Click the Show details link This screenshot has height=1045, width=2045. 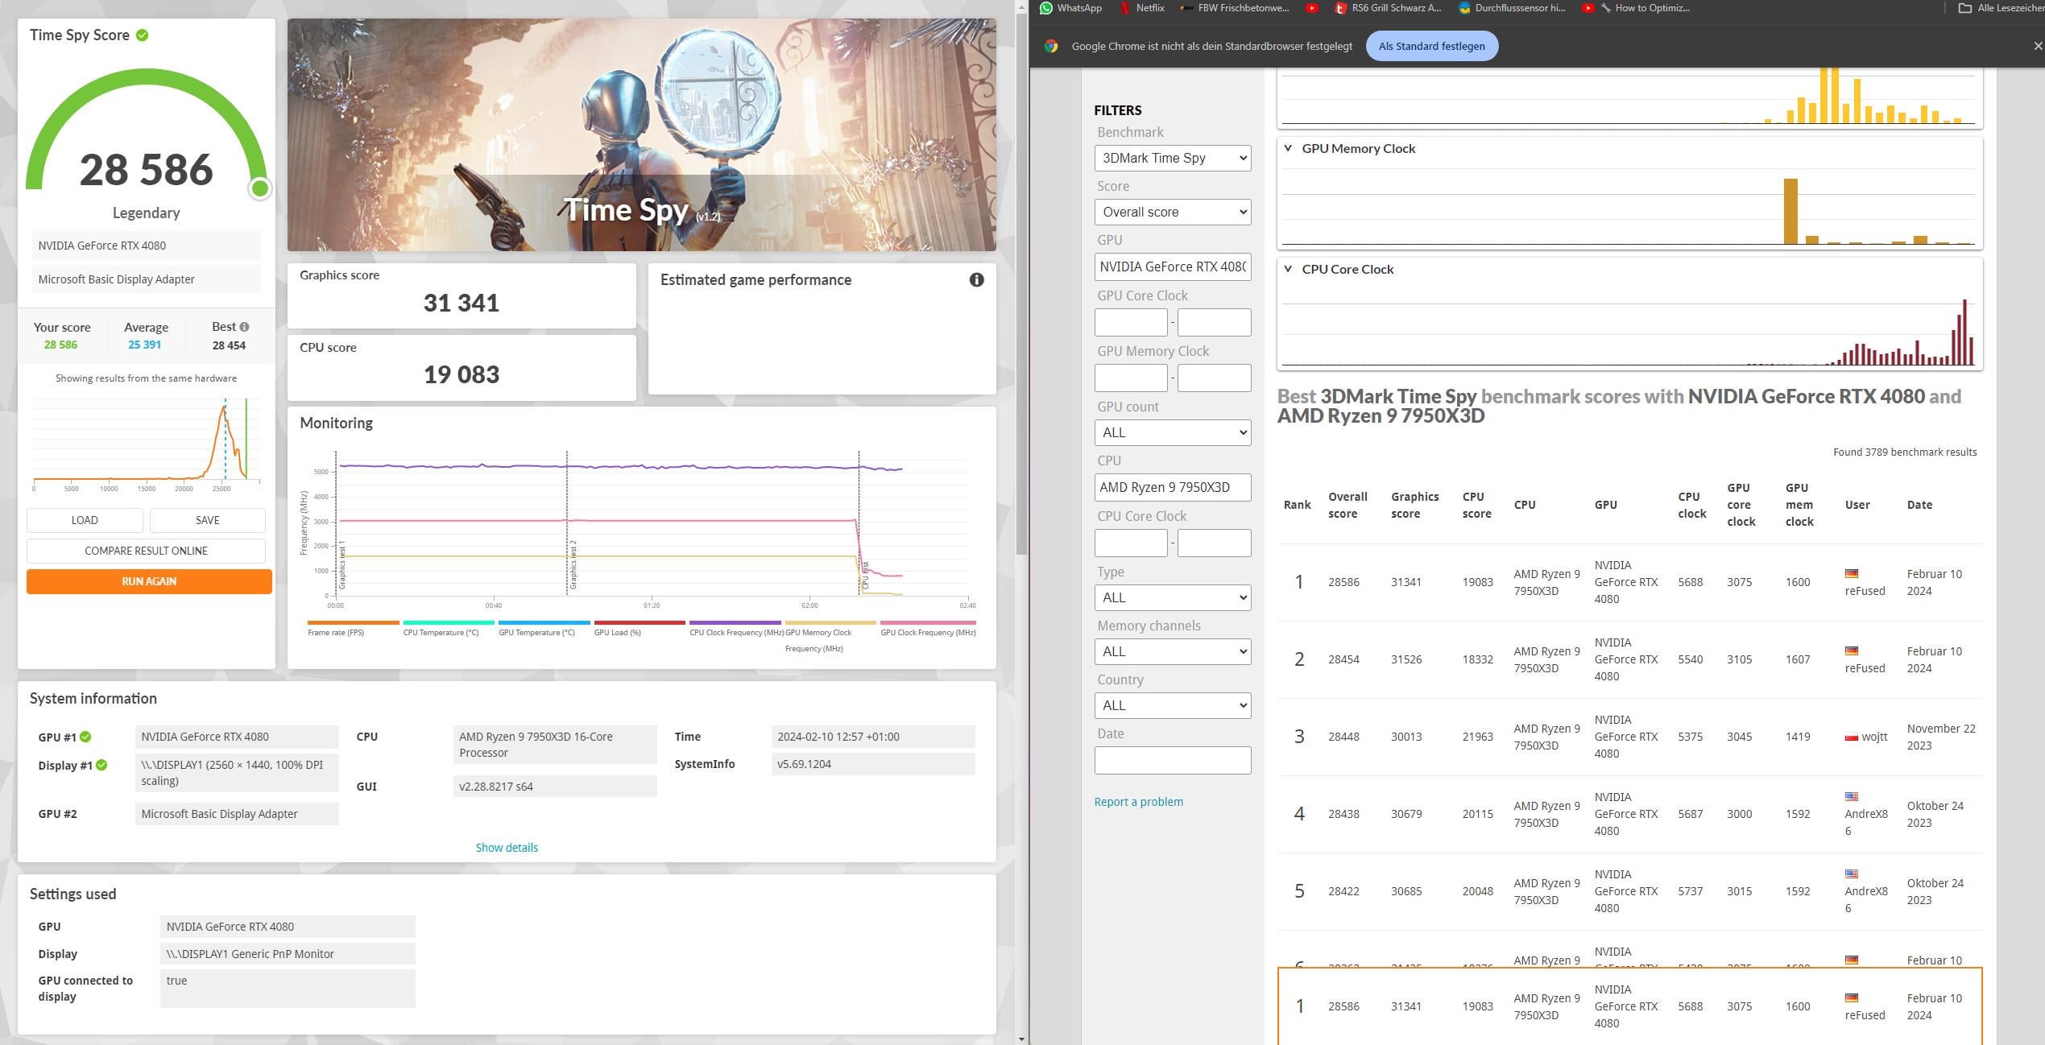point(507,847)
